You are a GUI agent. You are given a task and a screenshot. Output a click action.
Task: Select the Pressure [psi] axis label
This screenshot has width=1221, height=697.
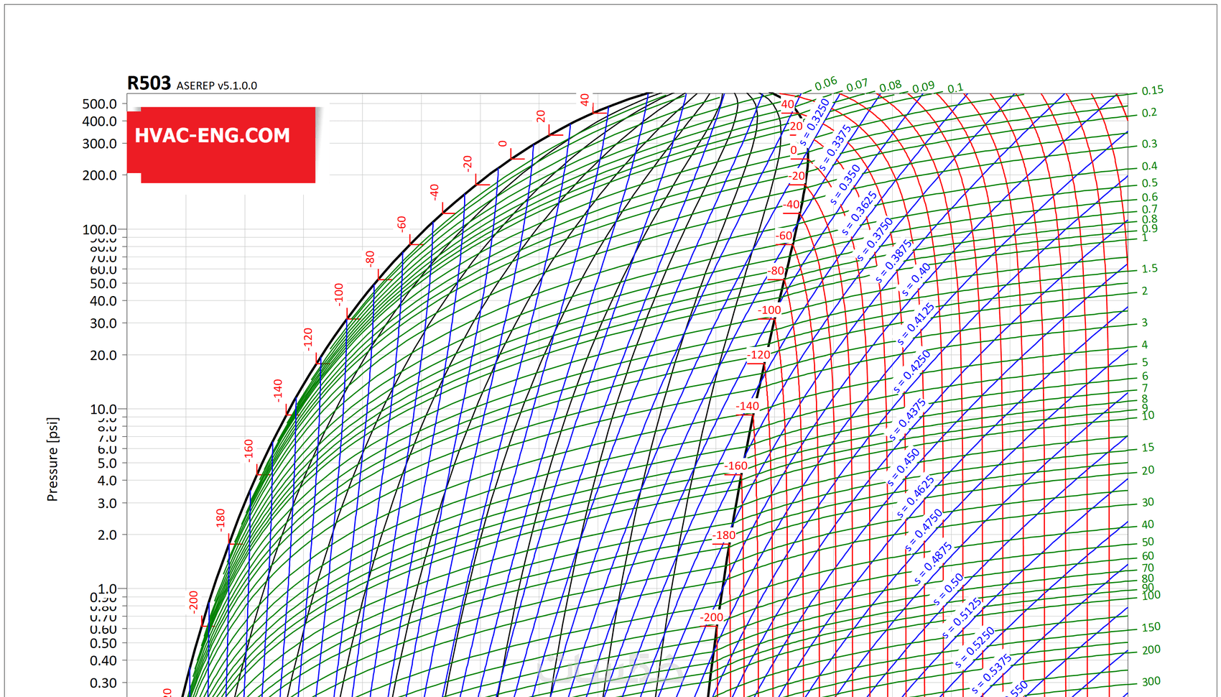52,459
